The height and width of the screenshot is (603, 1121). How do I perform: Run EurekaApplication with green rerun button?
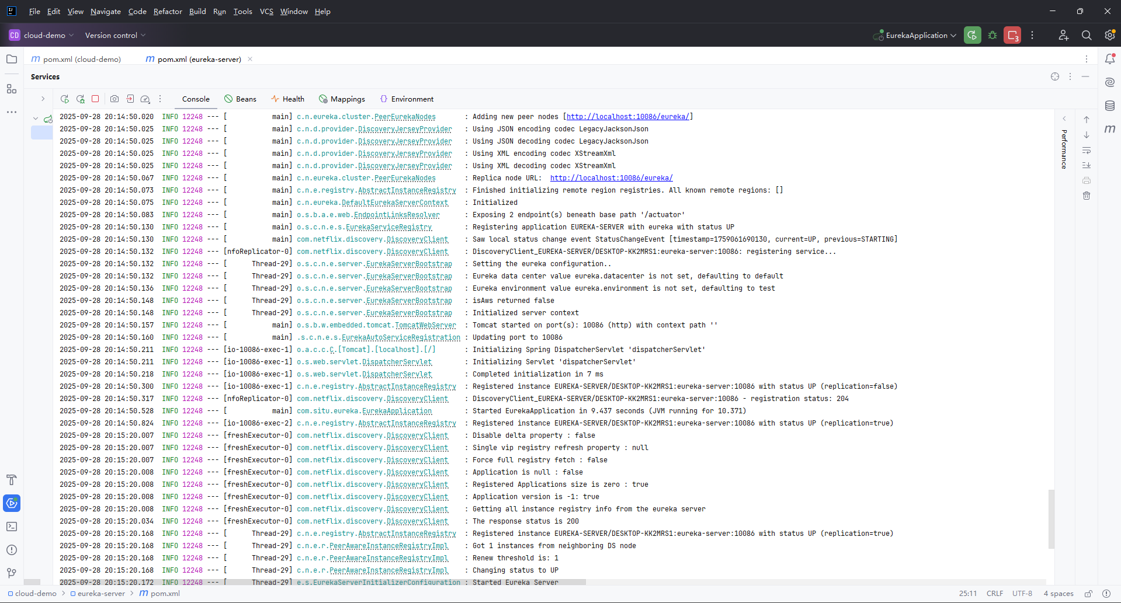tap(973, 35)
